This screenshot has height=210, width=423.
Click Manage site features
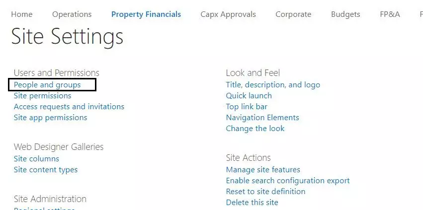point(263,170)
